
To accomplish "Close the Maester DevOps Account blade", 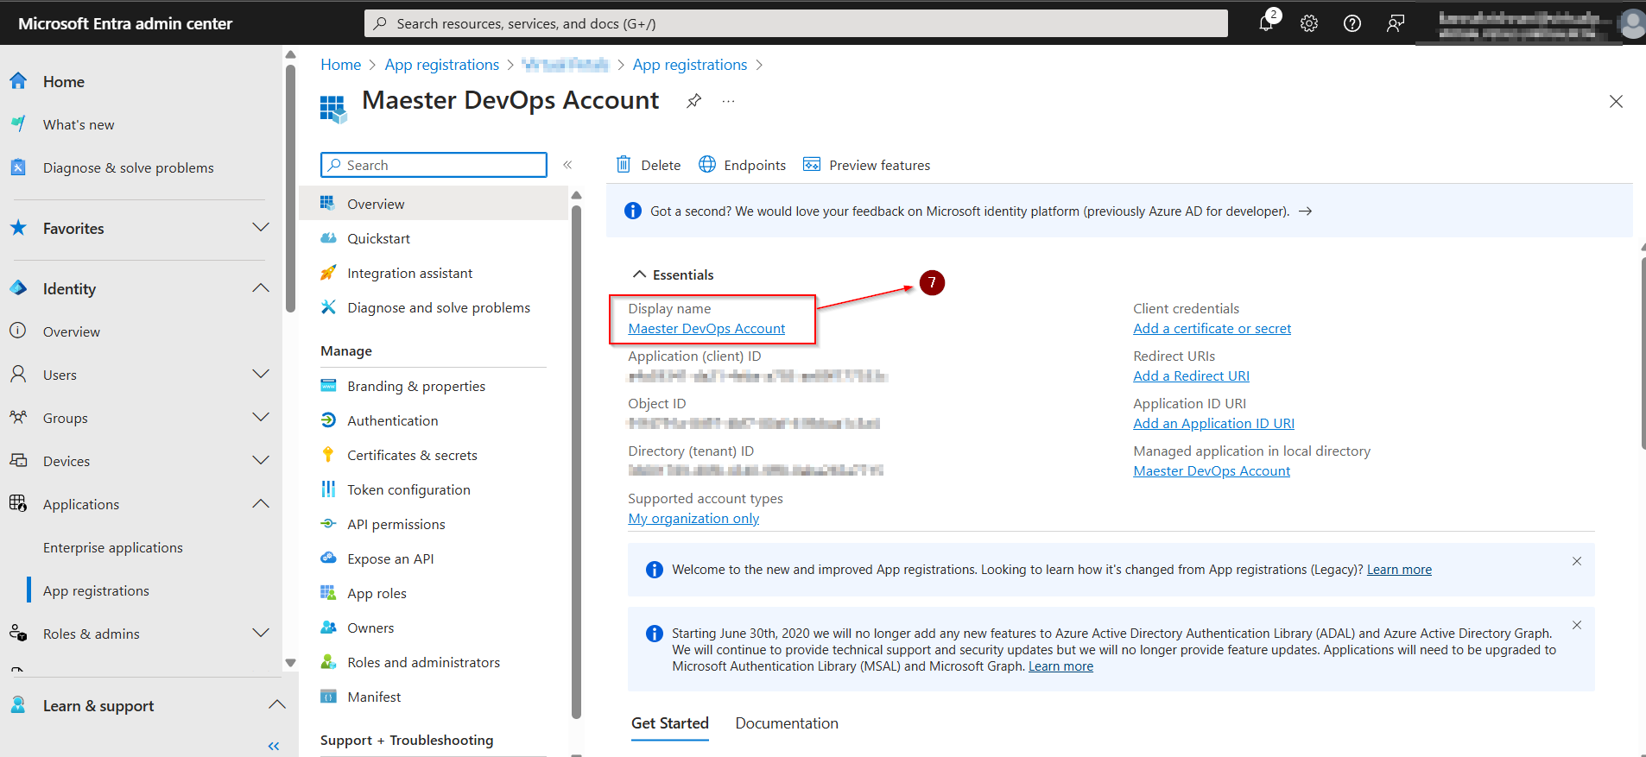I will click(1616, 102).
